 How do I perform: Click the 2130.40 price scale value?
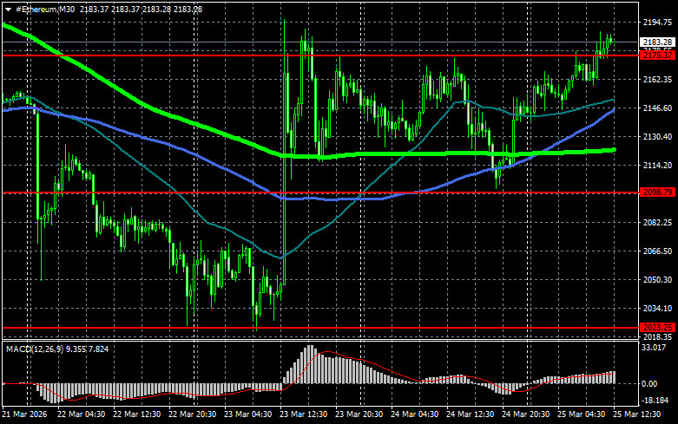click(x=657, y=136)
